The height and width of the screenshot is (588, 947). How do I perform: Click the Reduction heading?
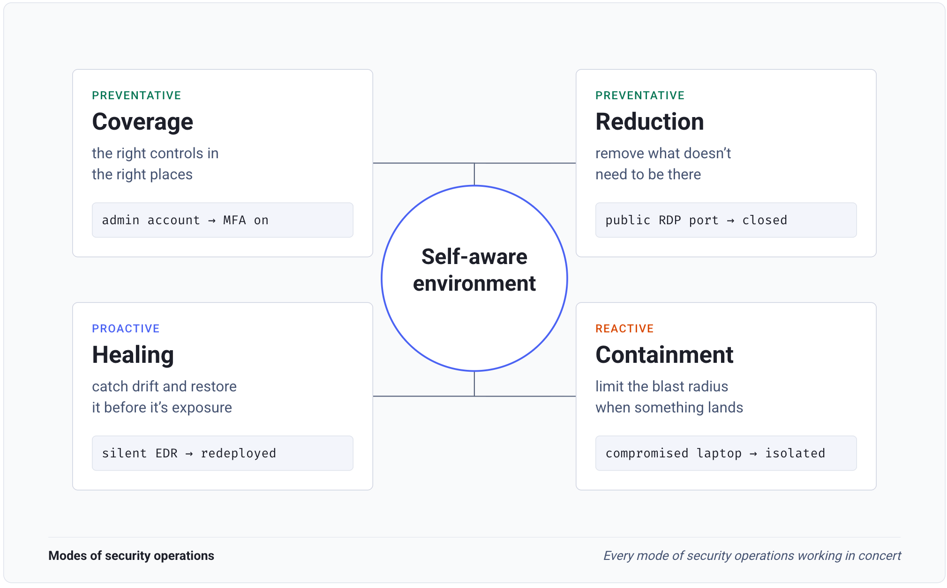650,122
